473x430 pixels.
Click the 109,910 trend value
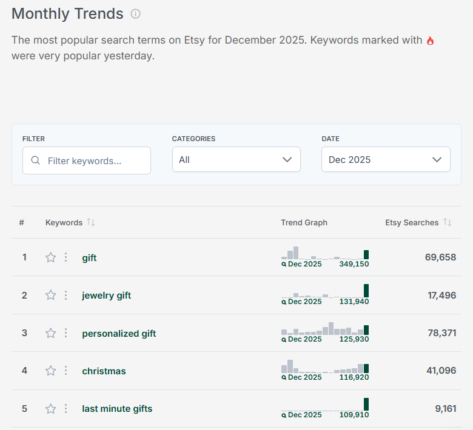point(354,415)
